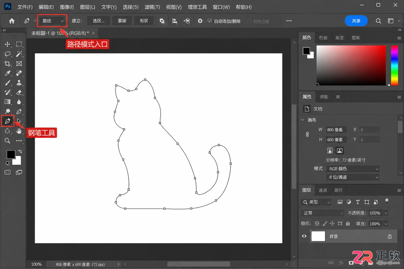Toggle lock all icon
This screenshot has height=269, width=404.
pyautogui.click(x=348, y=223)
